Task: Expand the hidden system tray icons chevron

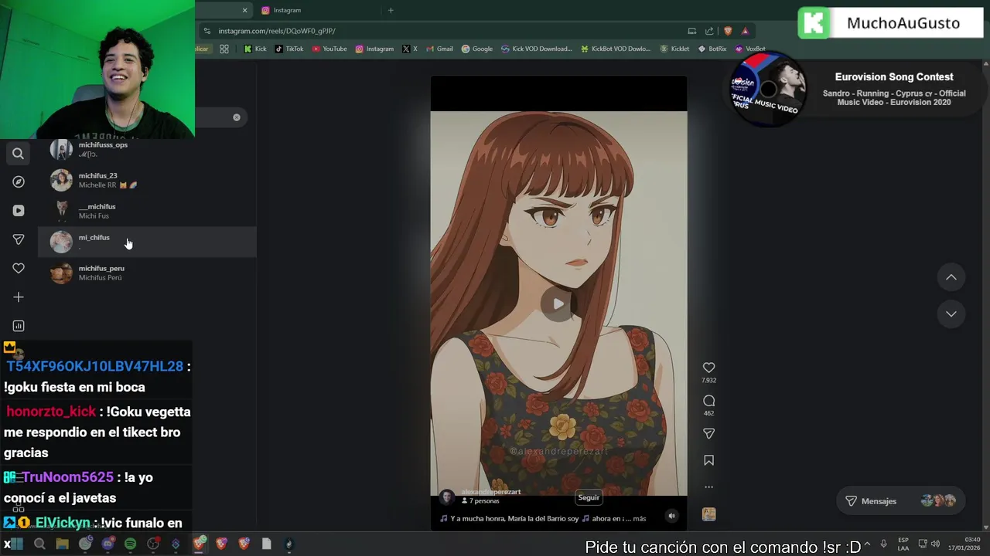Action: point(867,544)
